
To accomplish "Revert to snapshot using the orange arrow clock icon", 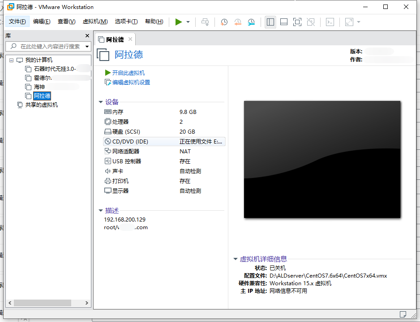I will pos(238,22).
